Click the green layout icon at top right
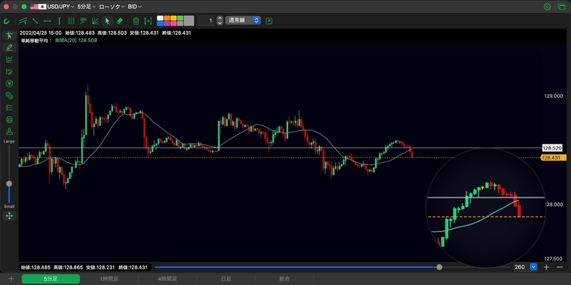The width and height of the screenshot is (571, 285). point(561,7)
